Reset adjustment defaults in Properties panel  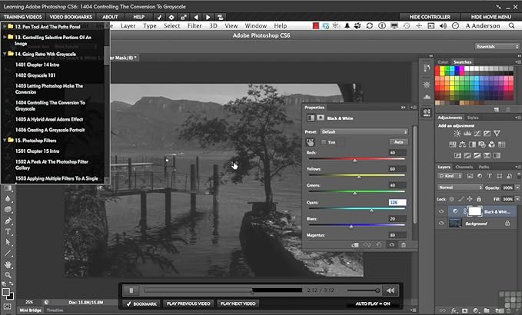click(379, 245)
